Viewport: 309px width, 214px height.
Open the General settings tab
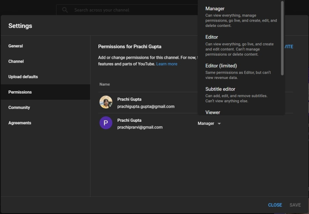(16, 46)
